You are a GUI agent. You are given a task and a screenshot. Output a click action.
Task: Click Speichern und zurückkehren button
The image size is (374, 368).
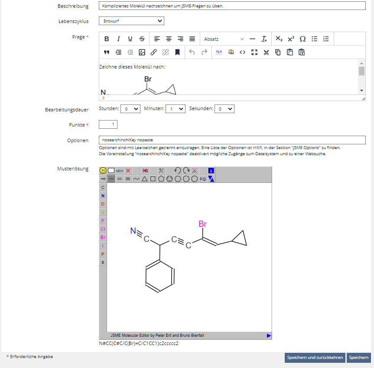click(x=315, y=358)
